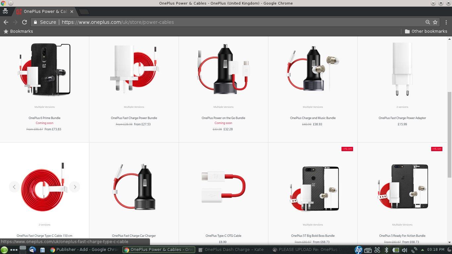
Task: Open the OnePlus Fast Charge Power Bundle link
Action: coord(134,118)
